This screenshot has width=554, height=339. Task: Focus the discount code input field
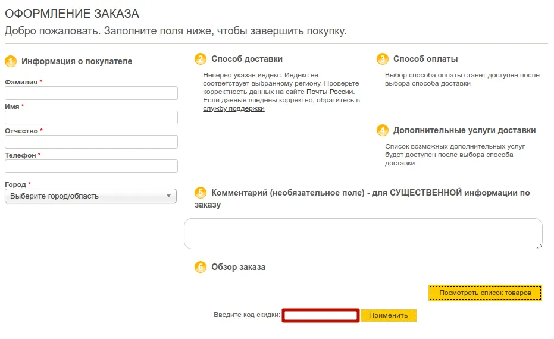(321, 315)
